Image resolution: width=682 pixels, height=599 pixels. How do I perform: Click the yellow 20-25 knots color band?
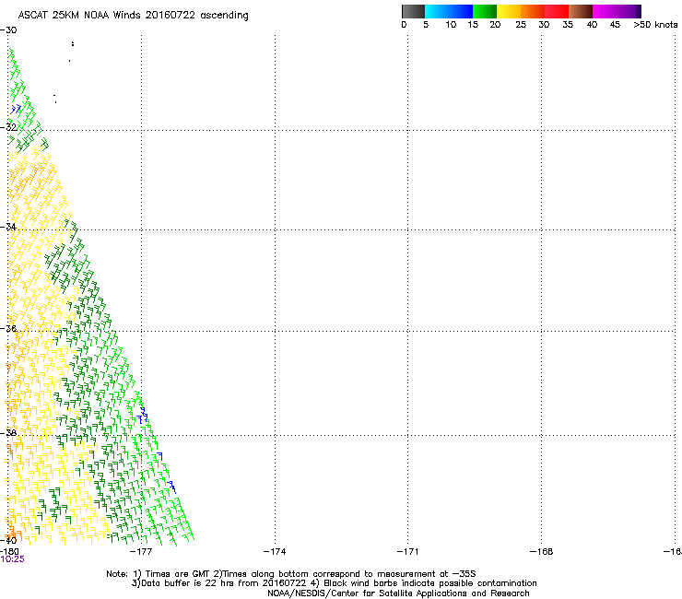(x=509, y=11)
